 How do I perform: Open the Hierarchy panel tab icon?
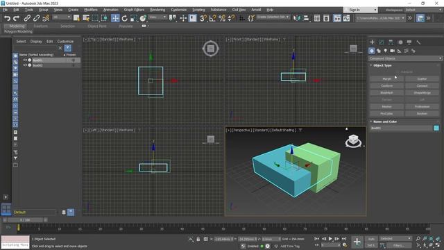[x=391, y=42]
